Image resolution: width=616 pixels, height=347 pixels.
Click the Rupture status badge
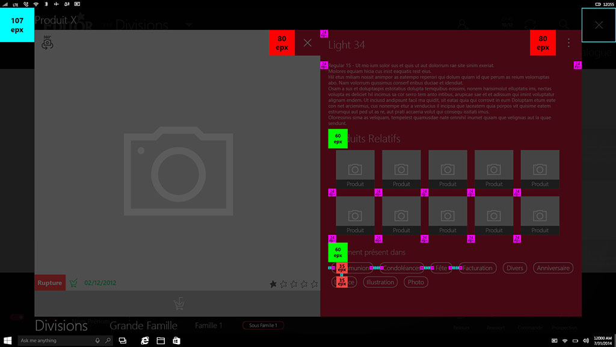pyautogui.click(x=50, y=283)
